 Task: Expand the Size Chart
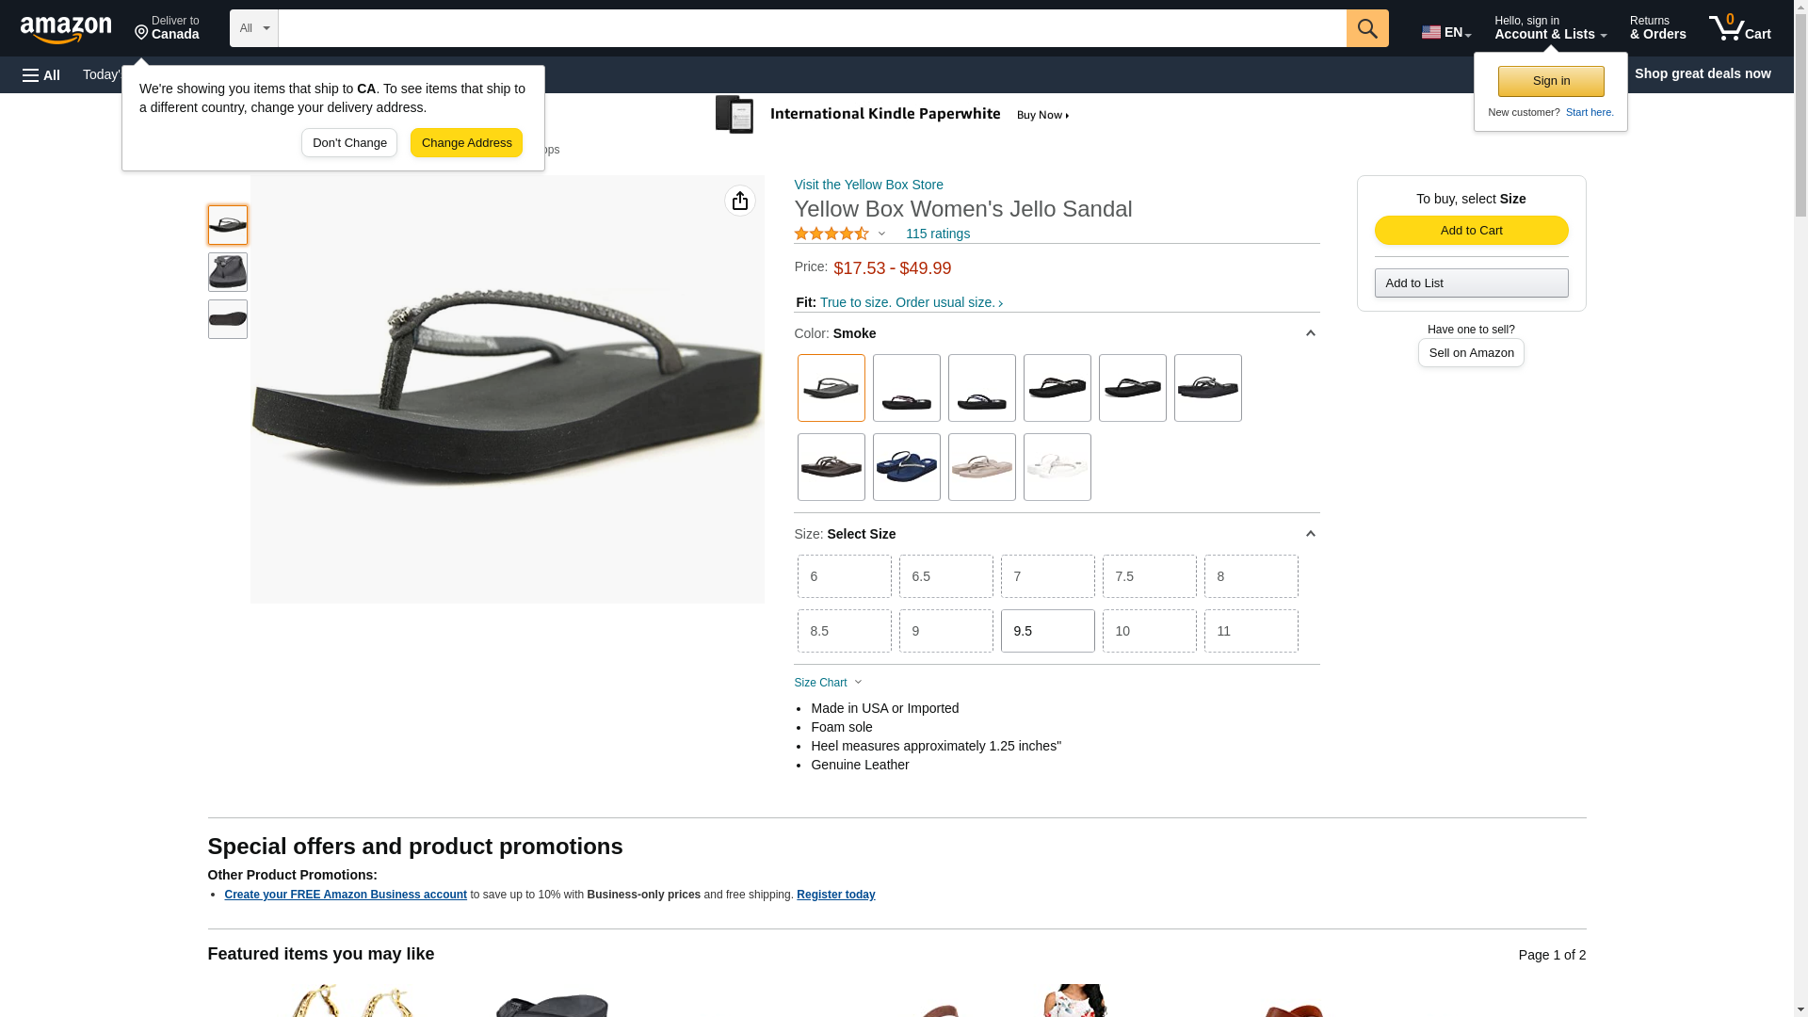click(x=828, y=683)
